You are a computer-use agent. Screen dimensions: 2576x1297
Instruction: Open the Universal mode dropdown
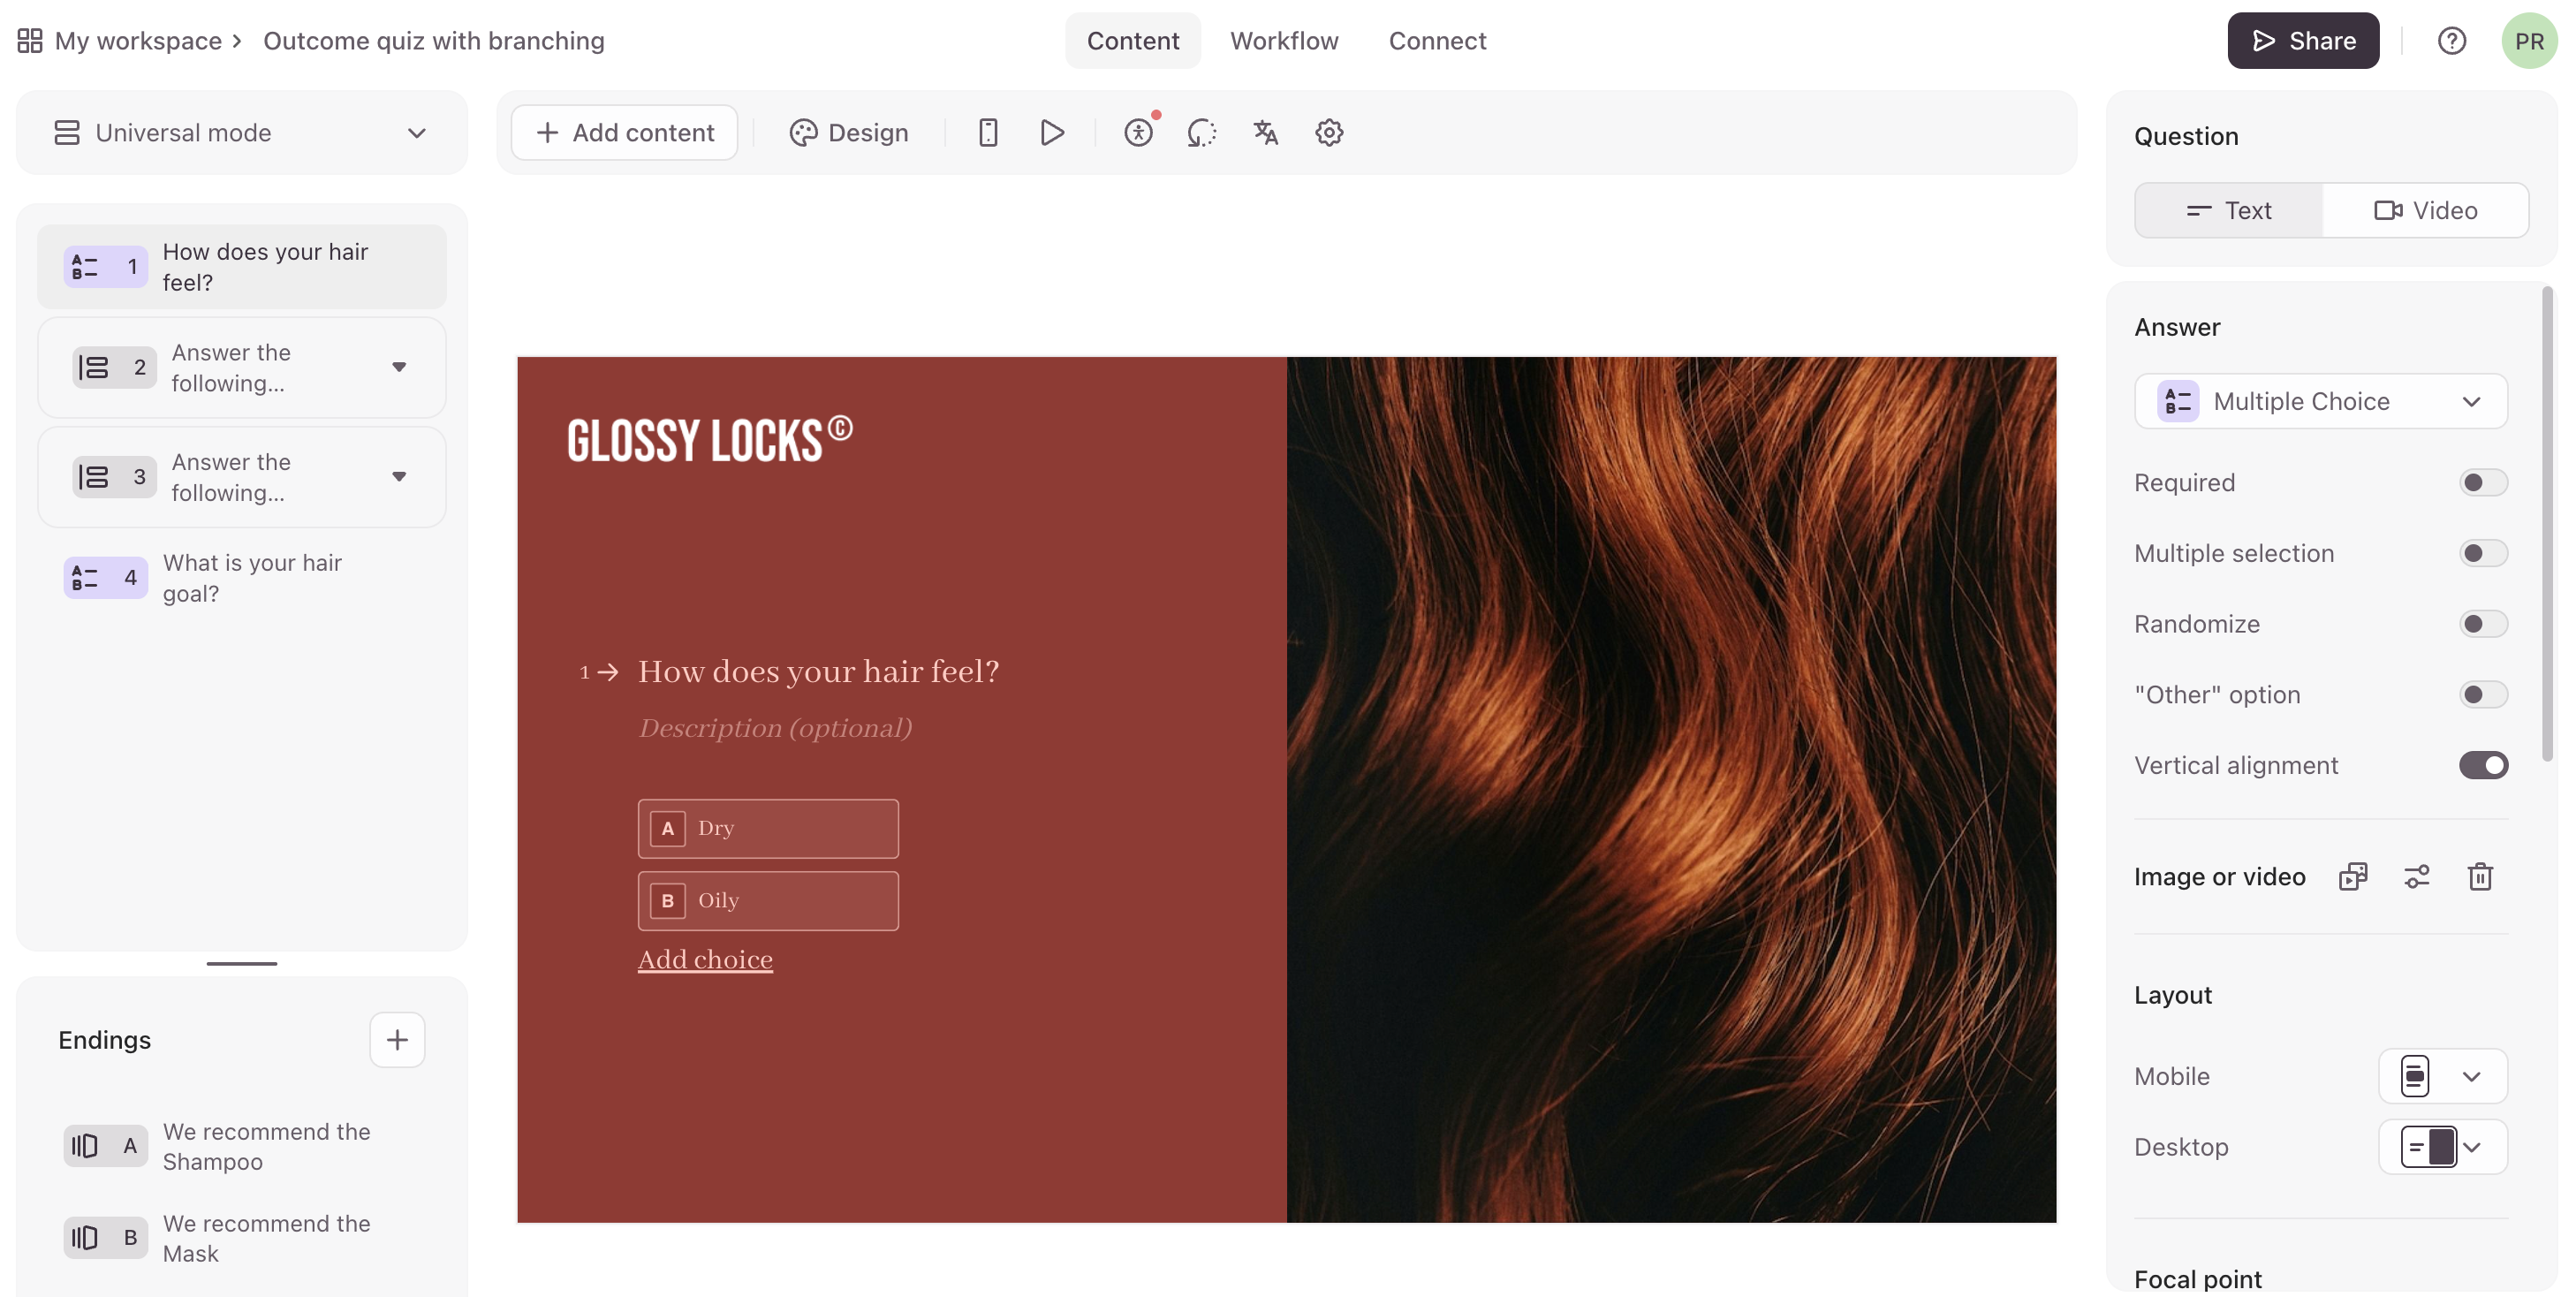[241, 133]
